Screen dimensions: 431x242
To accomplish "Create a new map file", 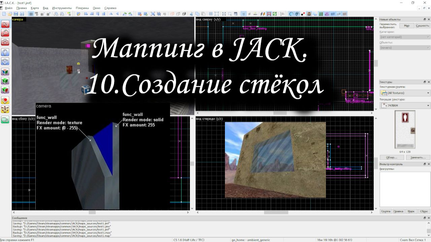I will (x=4, y=14).
